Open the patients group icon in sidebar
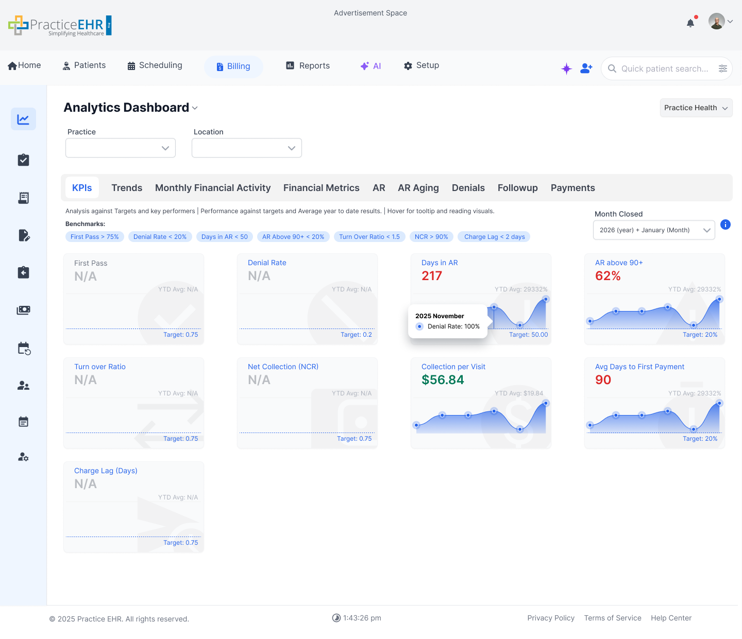The image size is (742, 639). 23,385
